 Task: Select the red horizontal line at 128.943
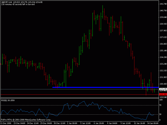point(80,94)
